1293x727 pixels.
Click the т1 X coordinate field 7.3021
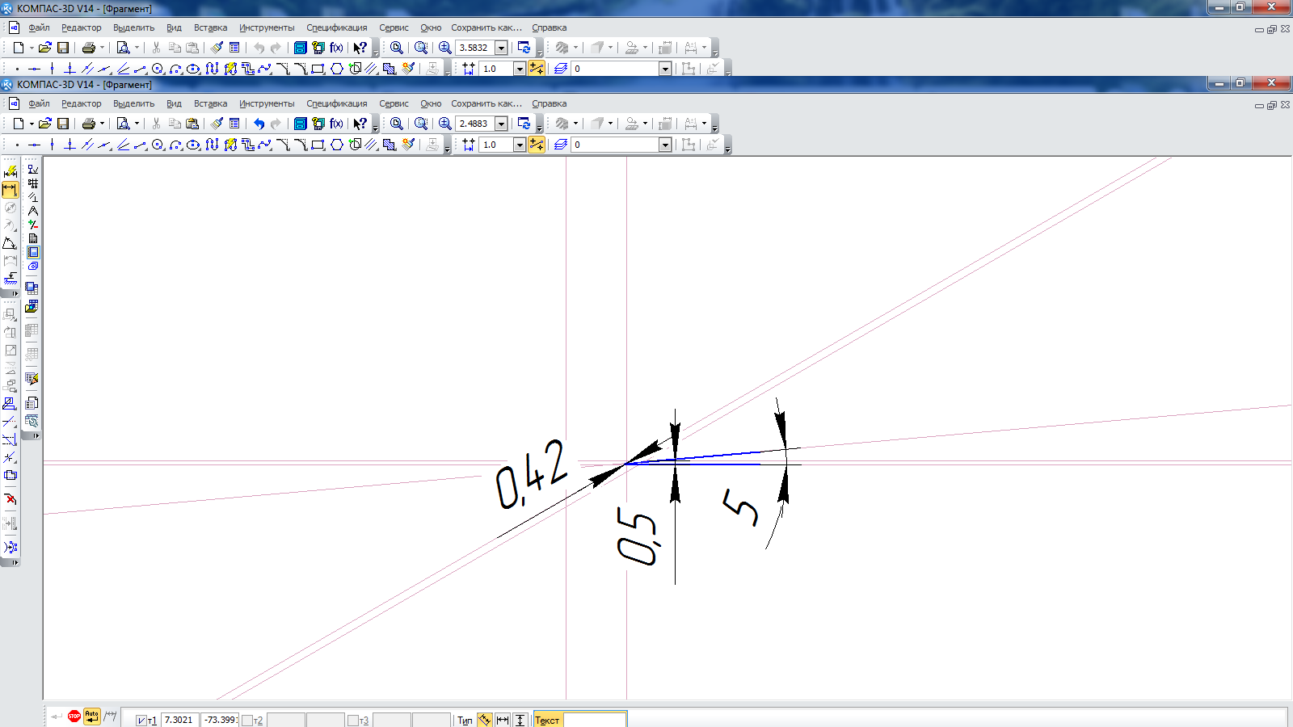179,720
